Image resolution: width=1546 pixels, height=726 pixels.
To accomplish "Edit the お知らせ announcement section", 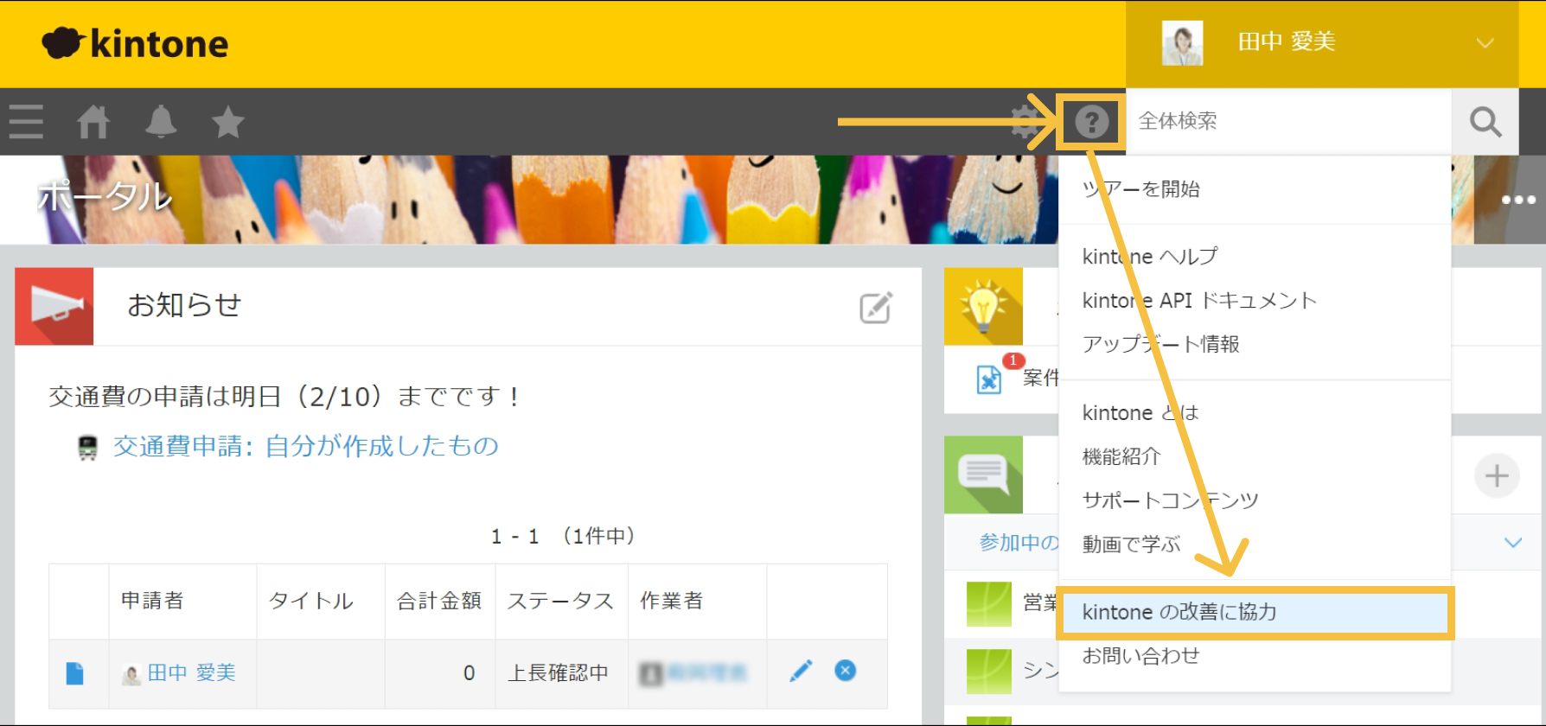I will [x=875, y=307].
